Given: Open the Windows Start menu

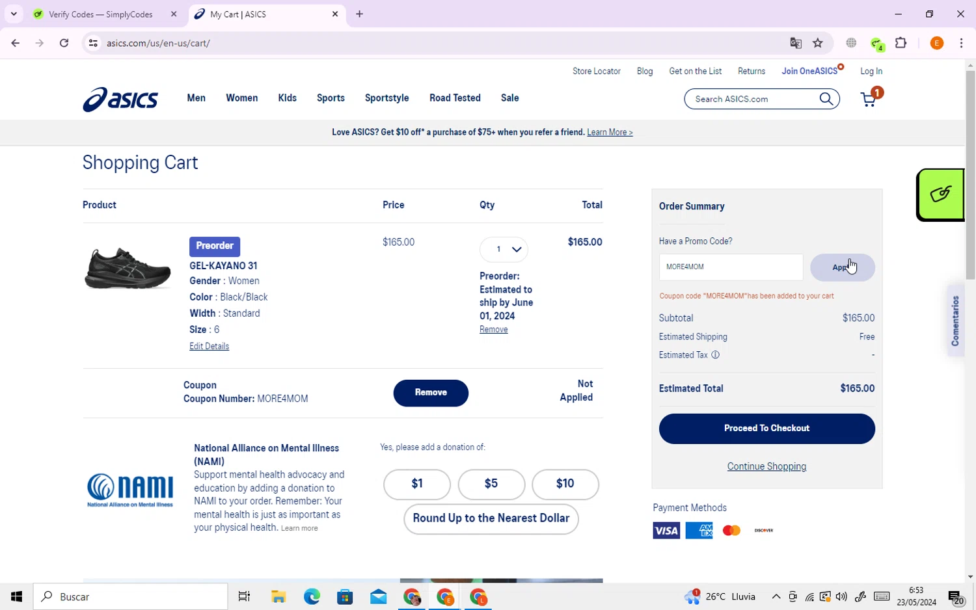Looking at the screenshot, I should click(x=16, y=596).
